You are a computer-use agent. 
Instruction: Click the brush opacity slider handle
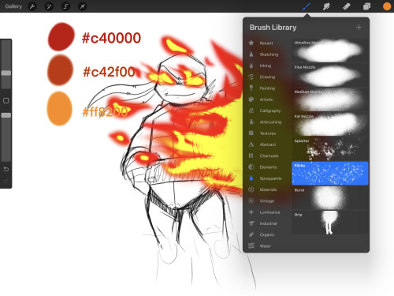pos(6,115)
